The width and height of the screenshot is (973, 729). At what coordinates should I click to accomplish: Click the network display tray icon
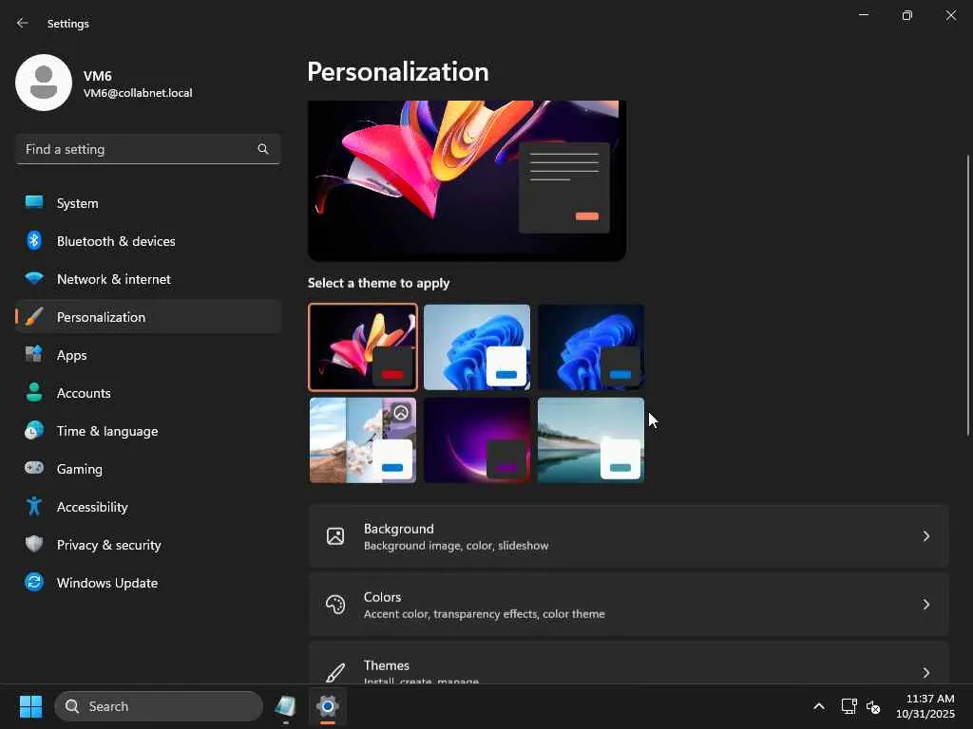tap(849, 706)
